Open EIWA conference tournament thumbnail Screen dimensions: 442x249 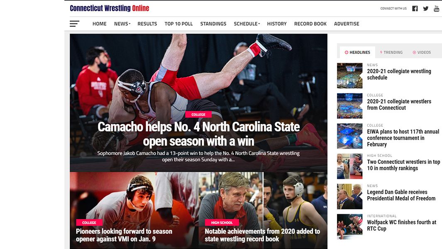coord(349,136)
